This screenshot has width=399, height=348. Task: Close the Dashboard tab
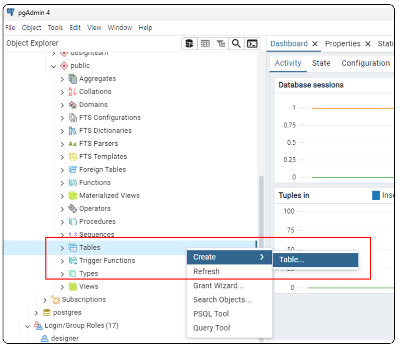315,44
